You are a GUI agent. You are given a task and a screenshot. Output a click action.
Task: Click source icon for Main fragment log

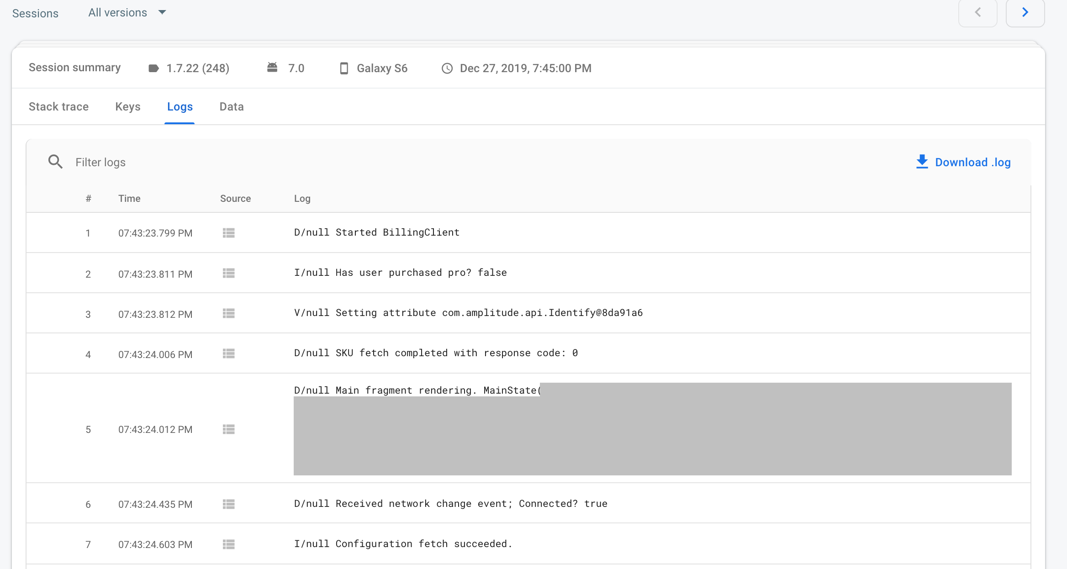point(228,429)
